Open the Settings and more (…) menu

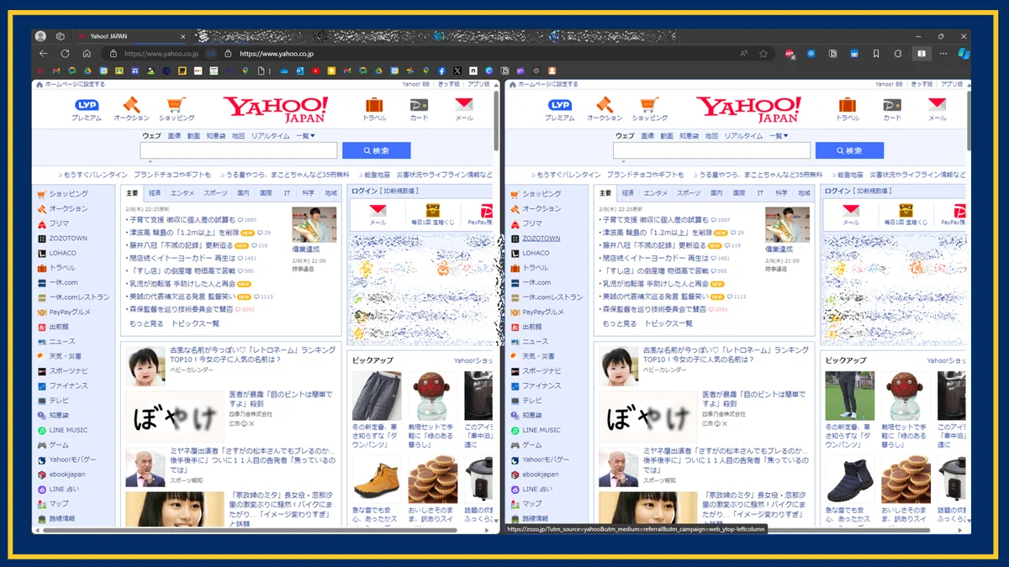(x=943, y=54)
